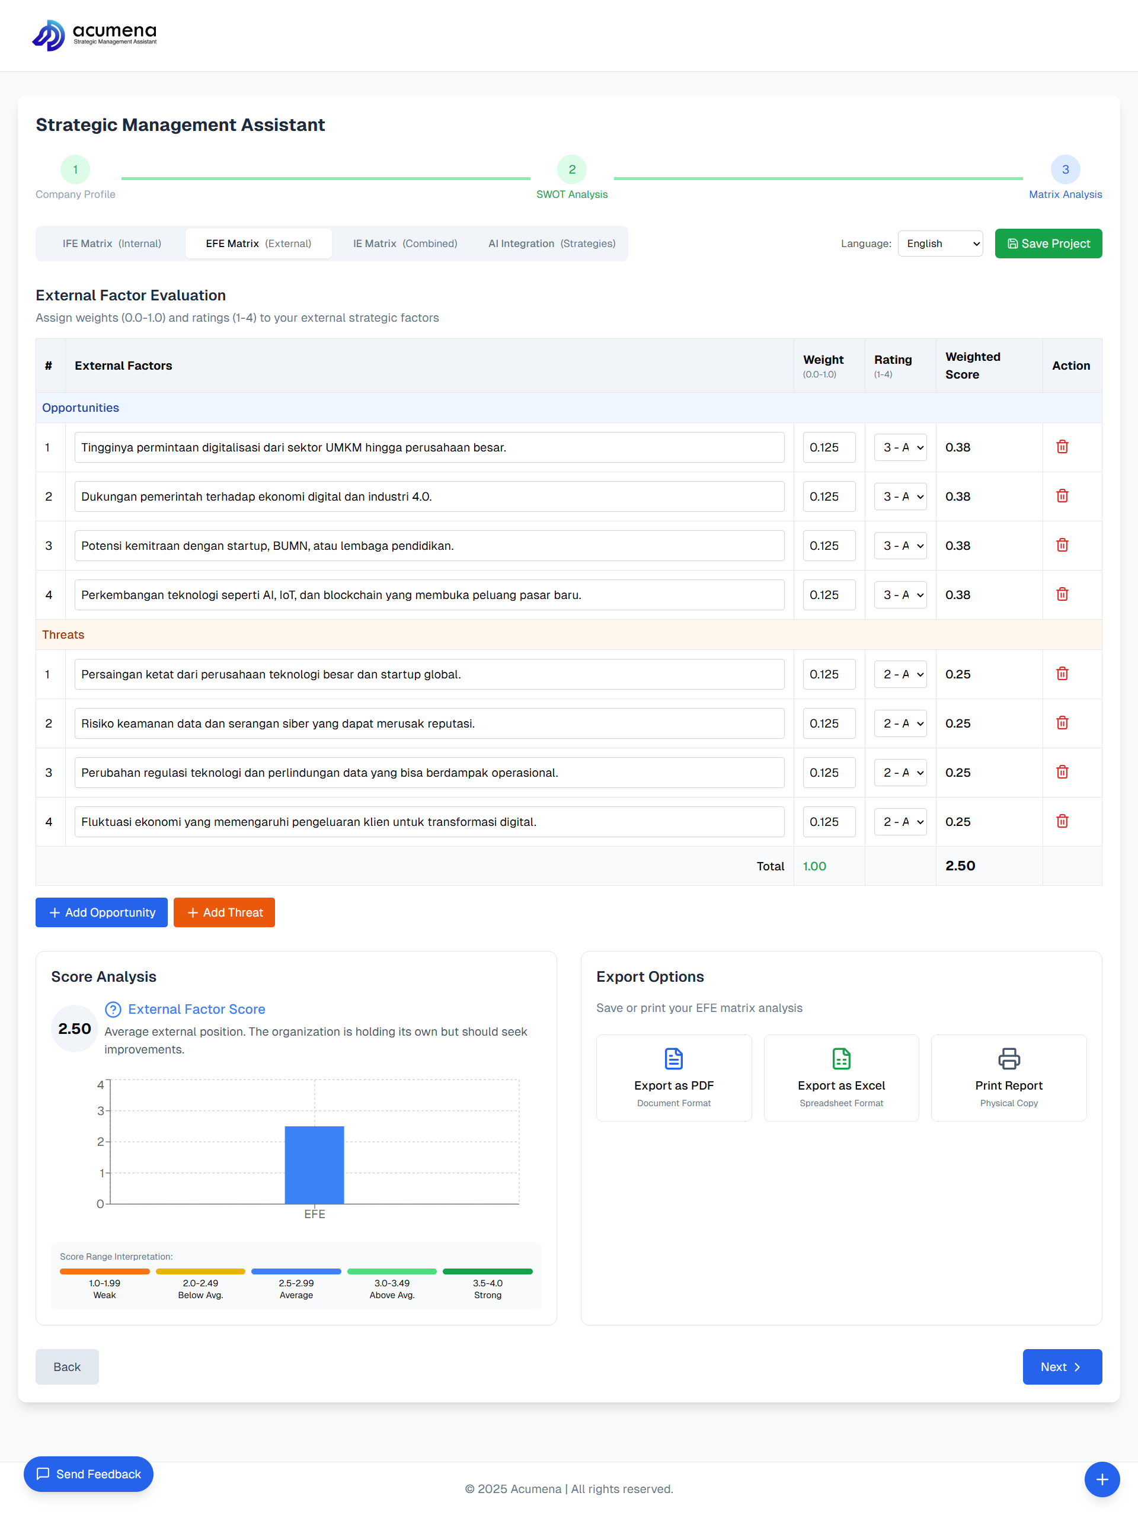Click Next to proceed to Matrix Analysis
The height and width of the screenshot is (1515, 1138).
click(x=1062, y=1366)
